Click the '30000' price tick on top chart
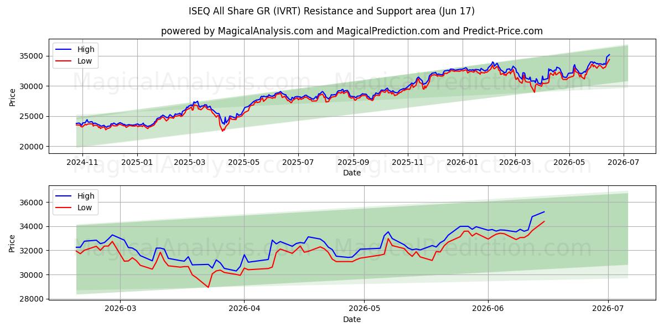This screenshot has height=332, width=664. pyautogui.click(x=32, y=86)
